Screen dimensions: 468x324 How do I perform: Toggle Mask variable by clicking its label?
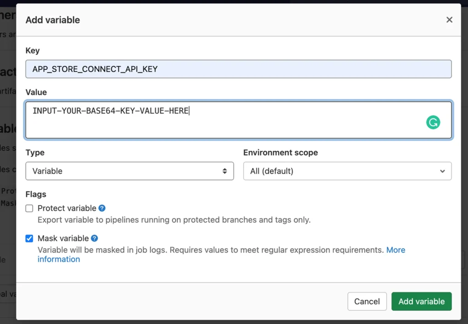[x=64, y=238]
